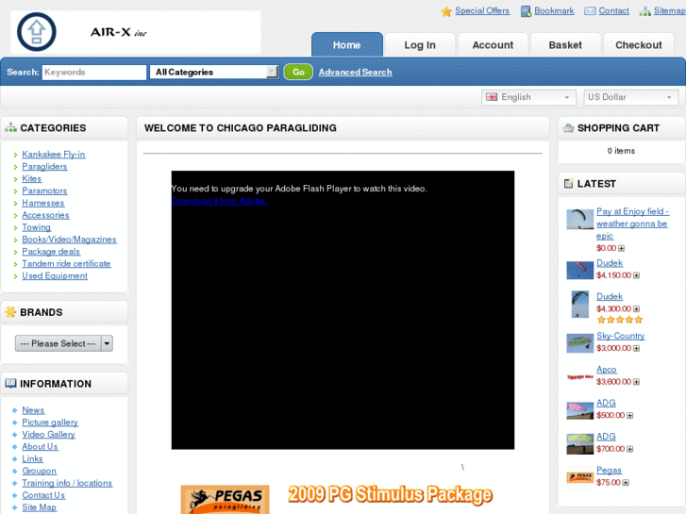Click the Bookmark icon in top bar
The width and height of the screenshot is (686, 514).
tap(526, 11)
